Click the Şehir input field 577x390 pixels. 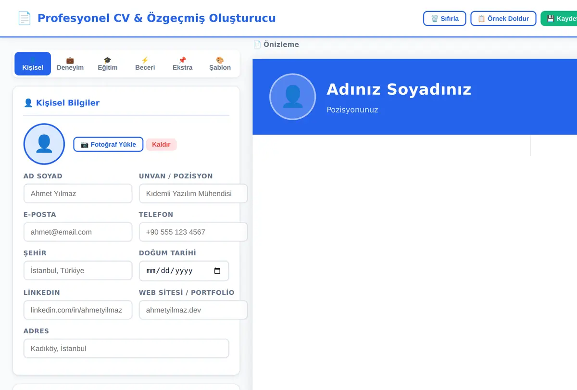click(x=78, y=270)
